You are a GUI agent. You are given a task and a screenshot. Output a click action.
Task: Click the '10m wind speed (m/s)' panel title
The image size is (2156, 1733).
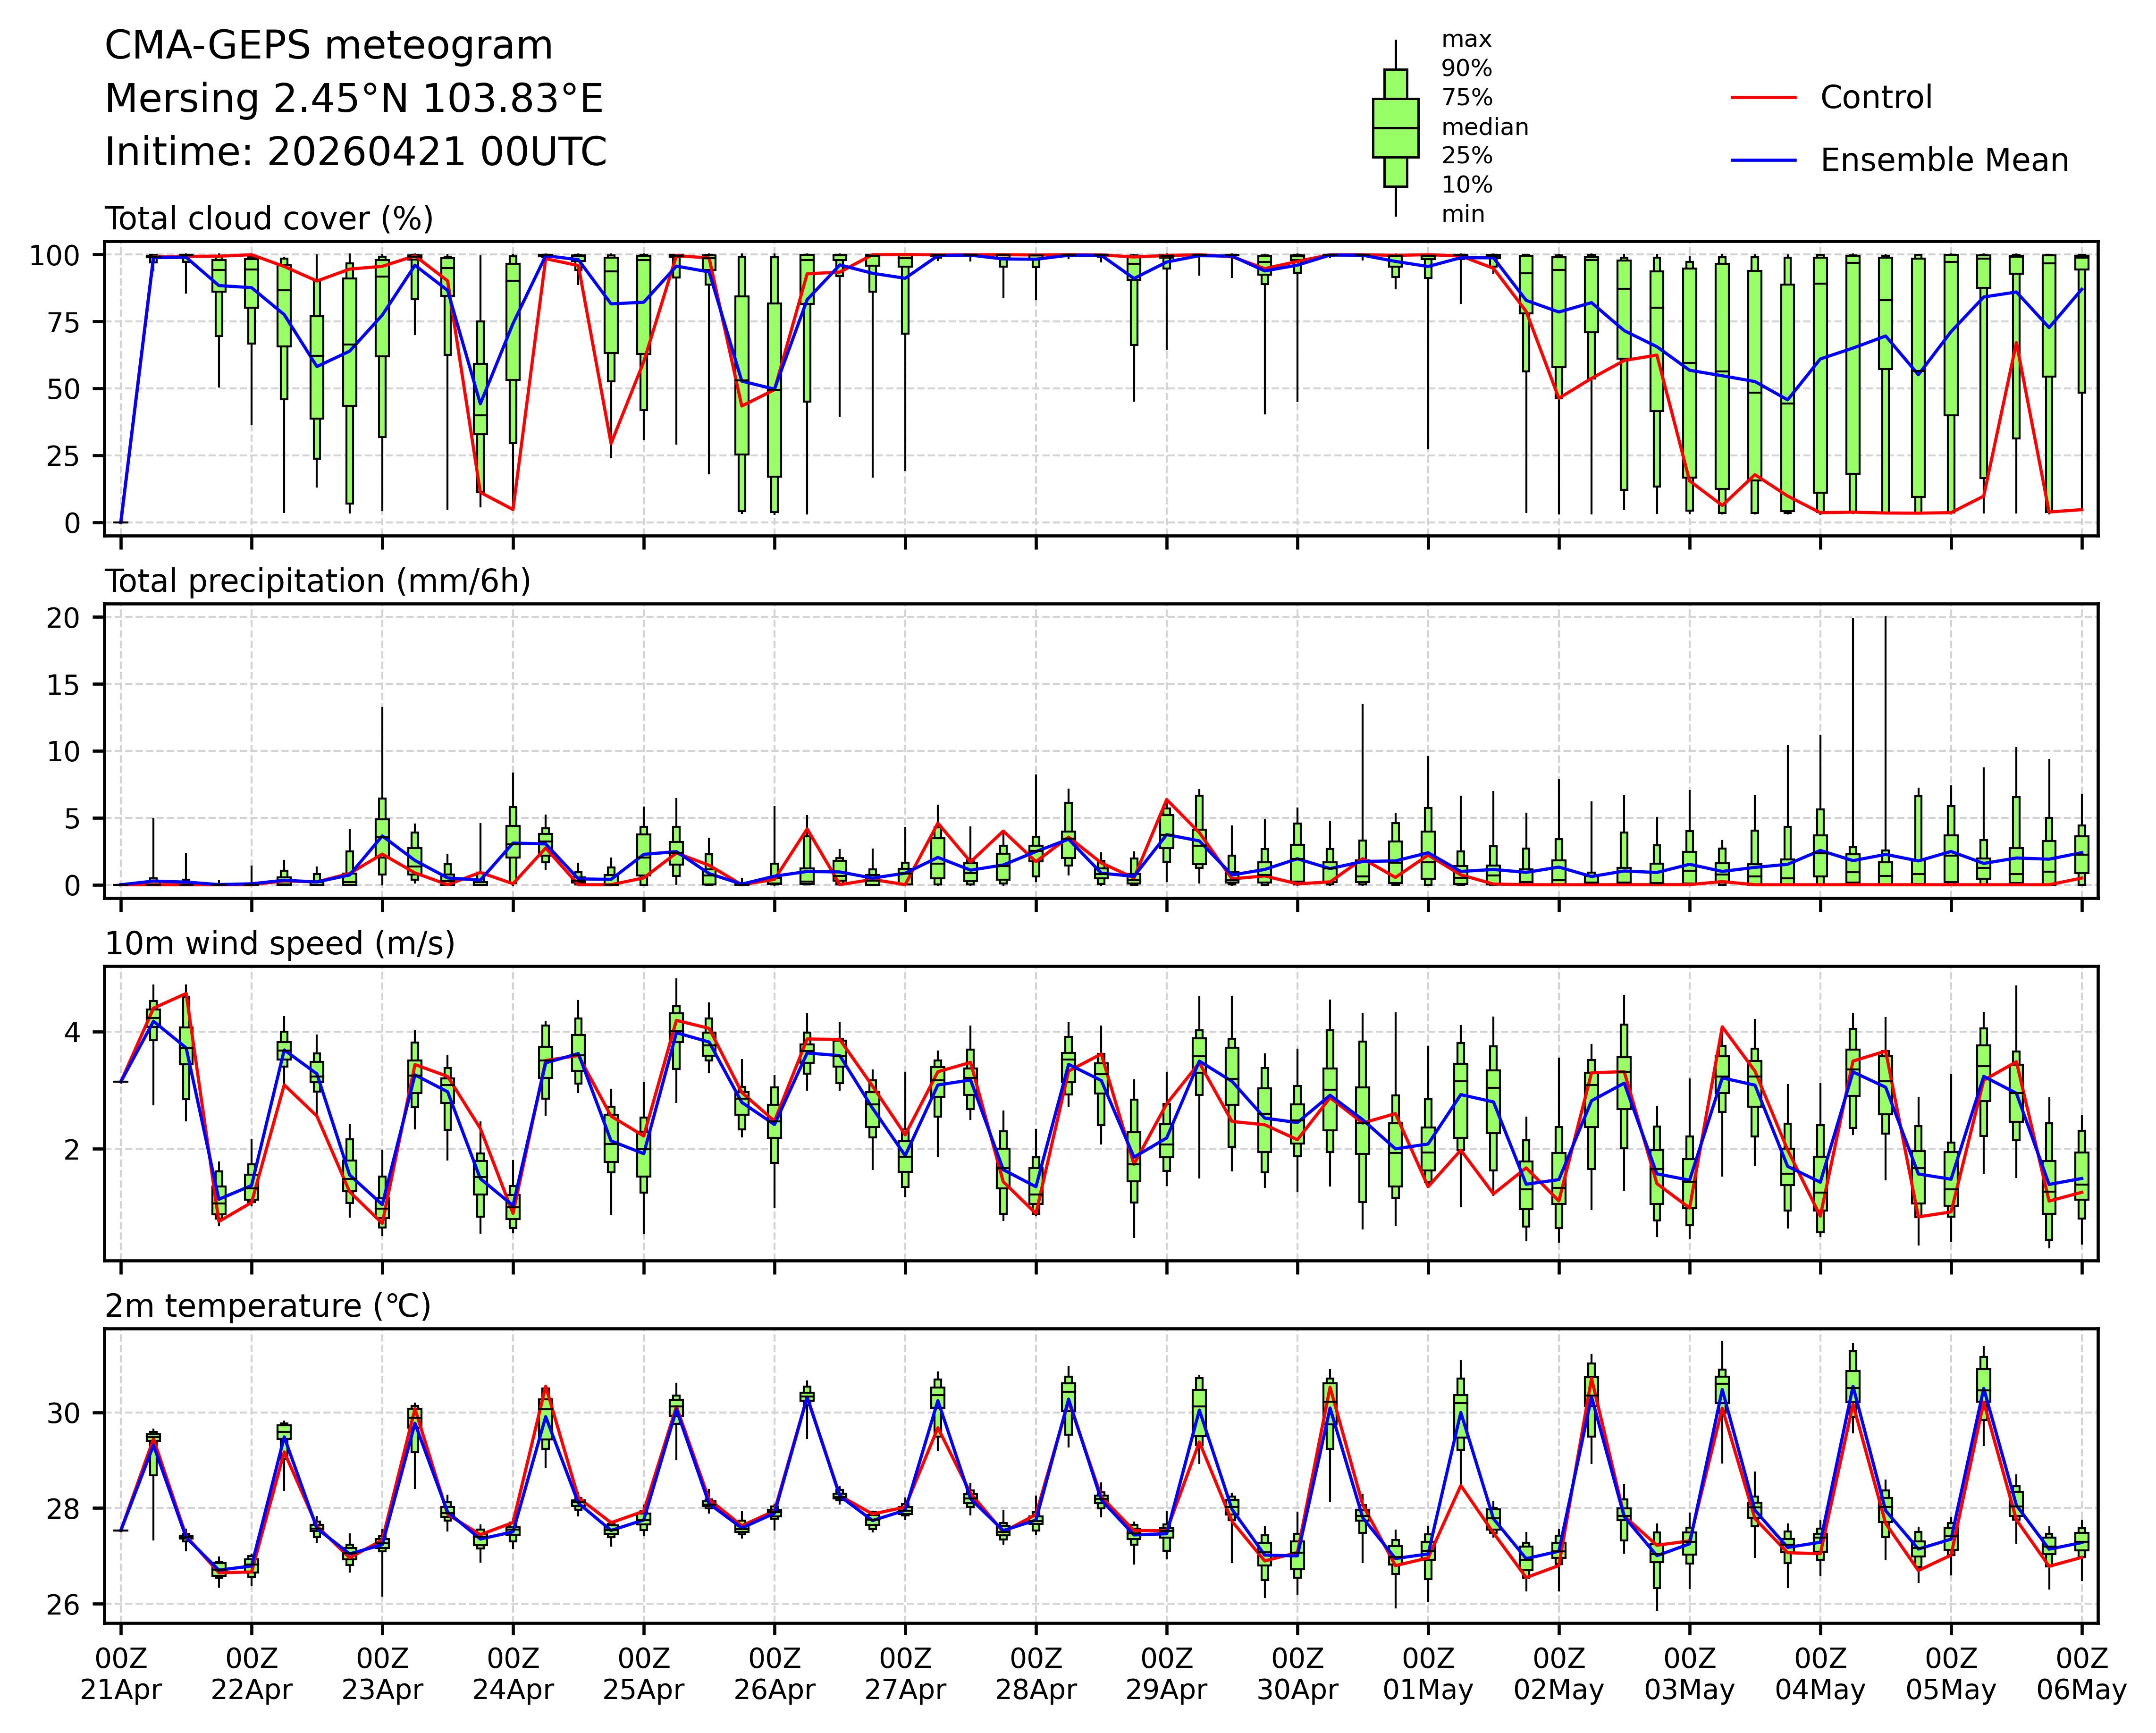(x=280, y=944)
